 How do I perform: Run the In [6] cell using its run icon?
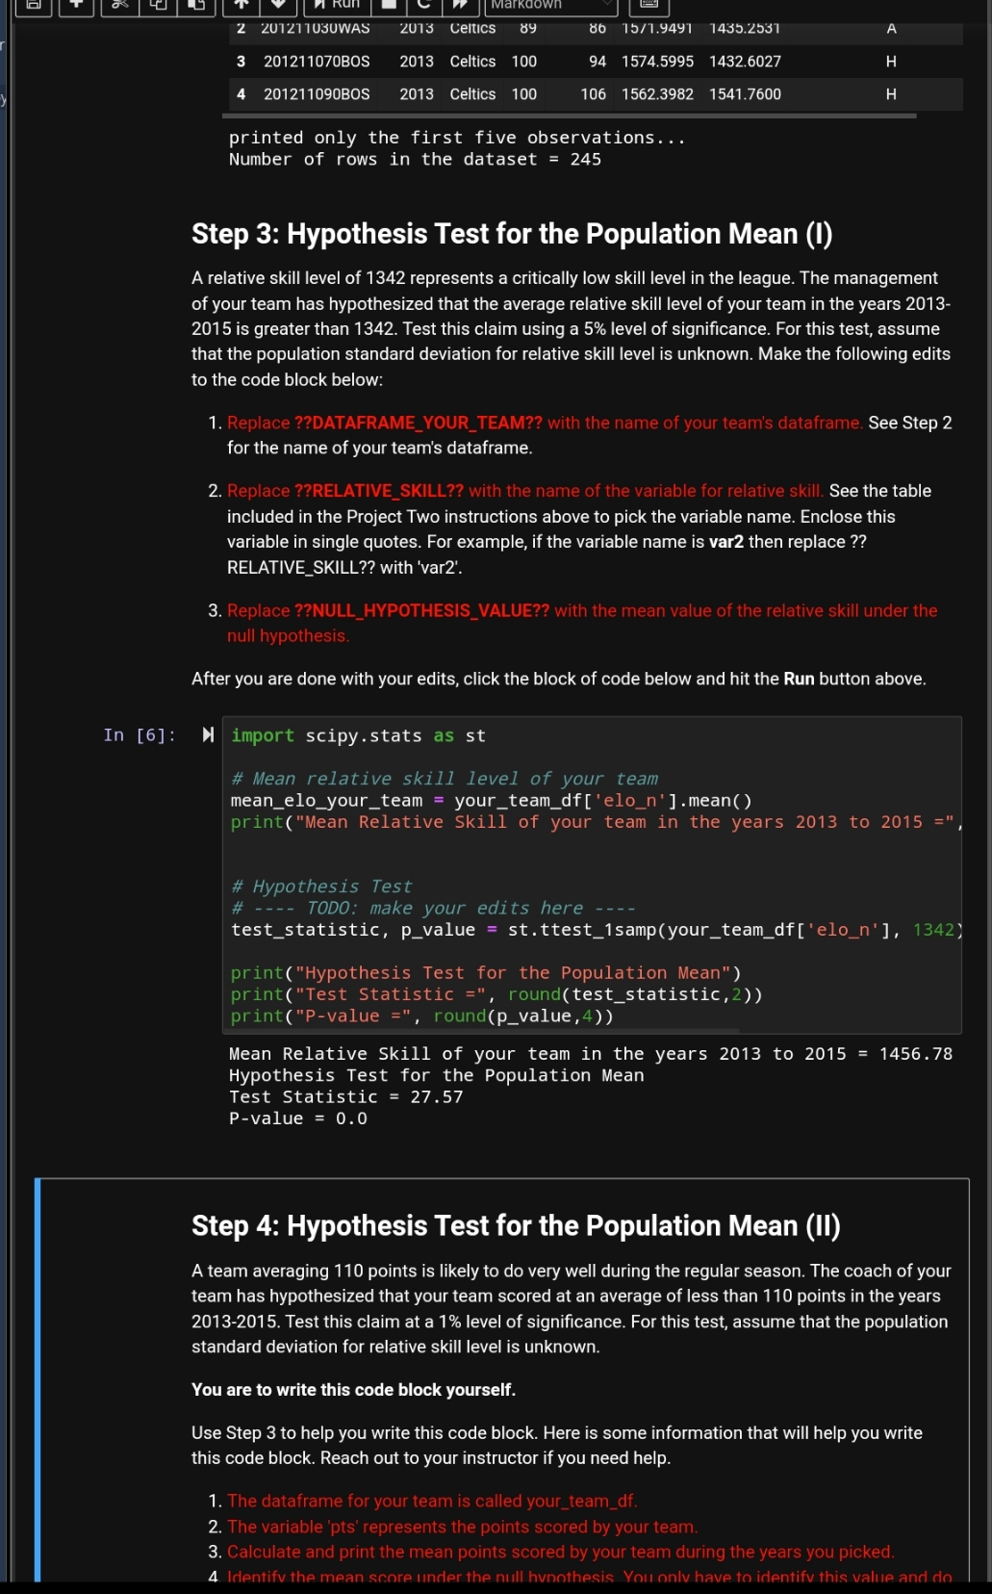pos(208,735)
